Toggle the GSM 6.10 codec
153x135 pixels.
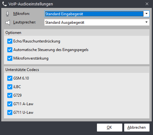click(10, 78)
